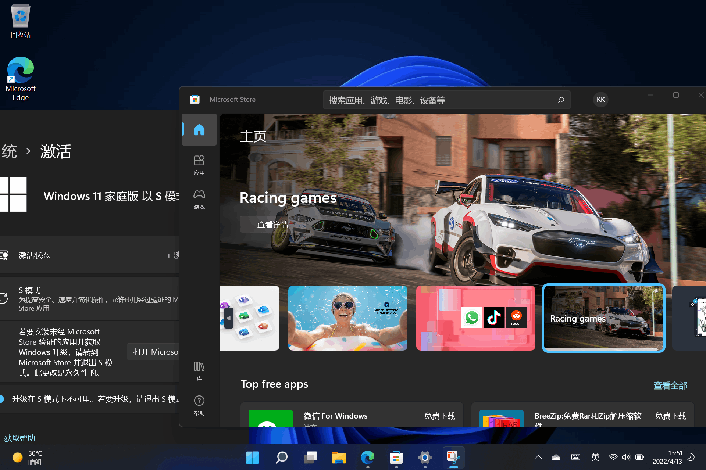The height and width of the screenshot is (470, 706).
Task: Select the Office apps carousel thumbnail
Action: 250,318
